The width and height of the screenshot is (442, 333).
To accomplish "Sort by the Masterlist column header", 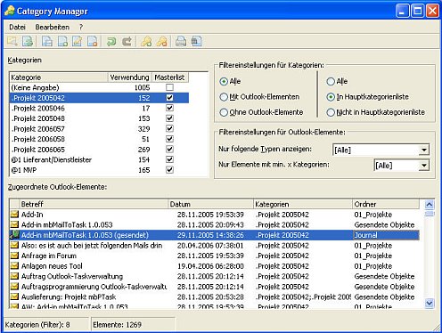I will pos(170,77).
